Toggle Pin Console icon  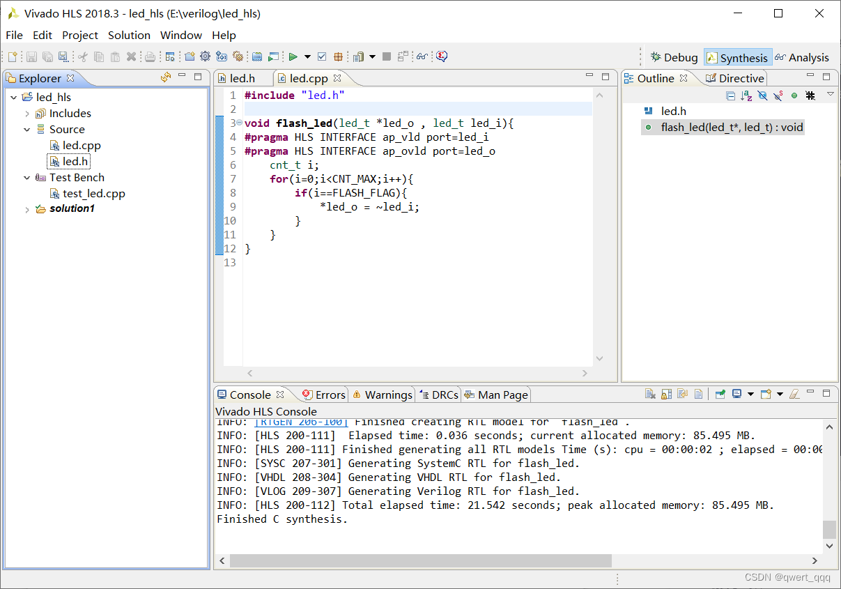[720, 395]
